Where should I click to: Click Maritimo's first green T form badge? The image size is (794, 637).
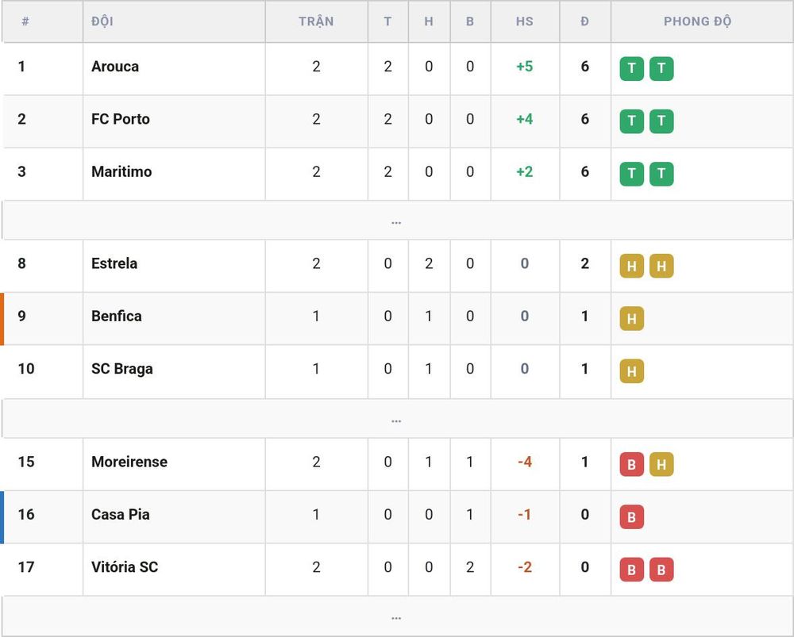(631, 174)
